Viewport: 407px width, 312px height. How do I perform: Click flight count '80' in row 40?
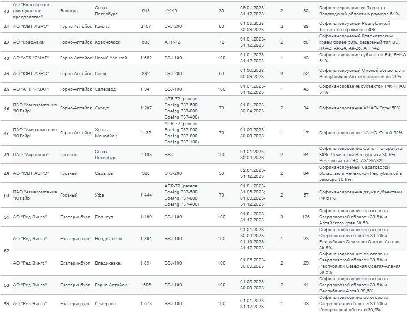click(306, 11)
